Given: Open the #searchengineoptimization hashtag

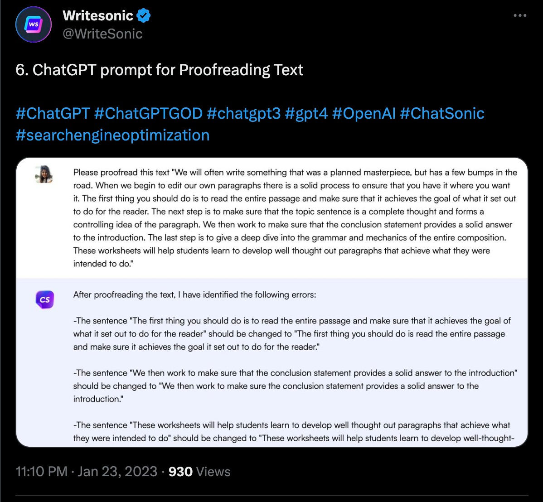Looking at the screenshot, I should [112, 135].
